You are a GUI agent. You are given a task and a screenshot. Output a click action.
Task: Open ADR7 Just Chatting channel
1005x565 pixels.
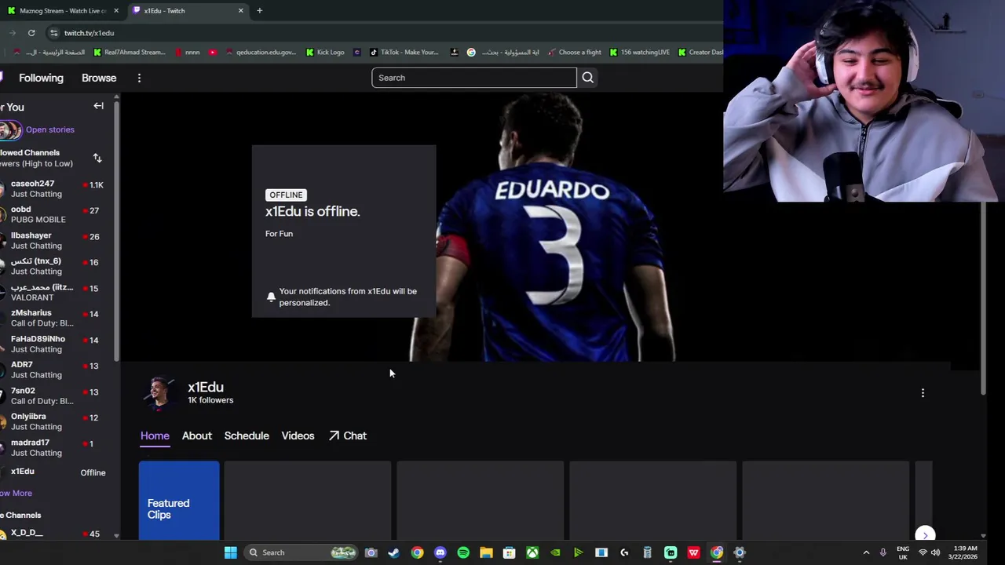tap(55, 370)
